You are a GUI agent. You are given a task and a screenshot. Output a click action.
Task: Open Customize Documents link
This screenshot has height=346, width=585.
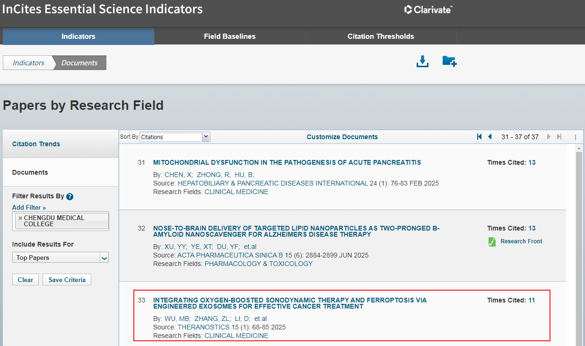[x=342, y=137]
